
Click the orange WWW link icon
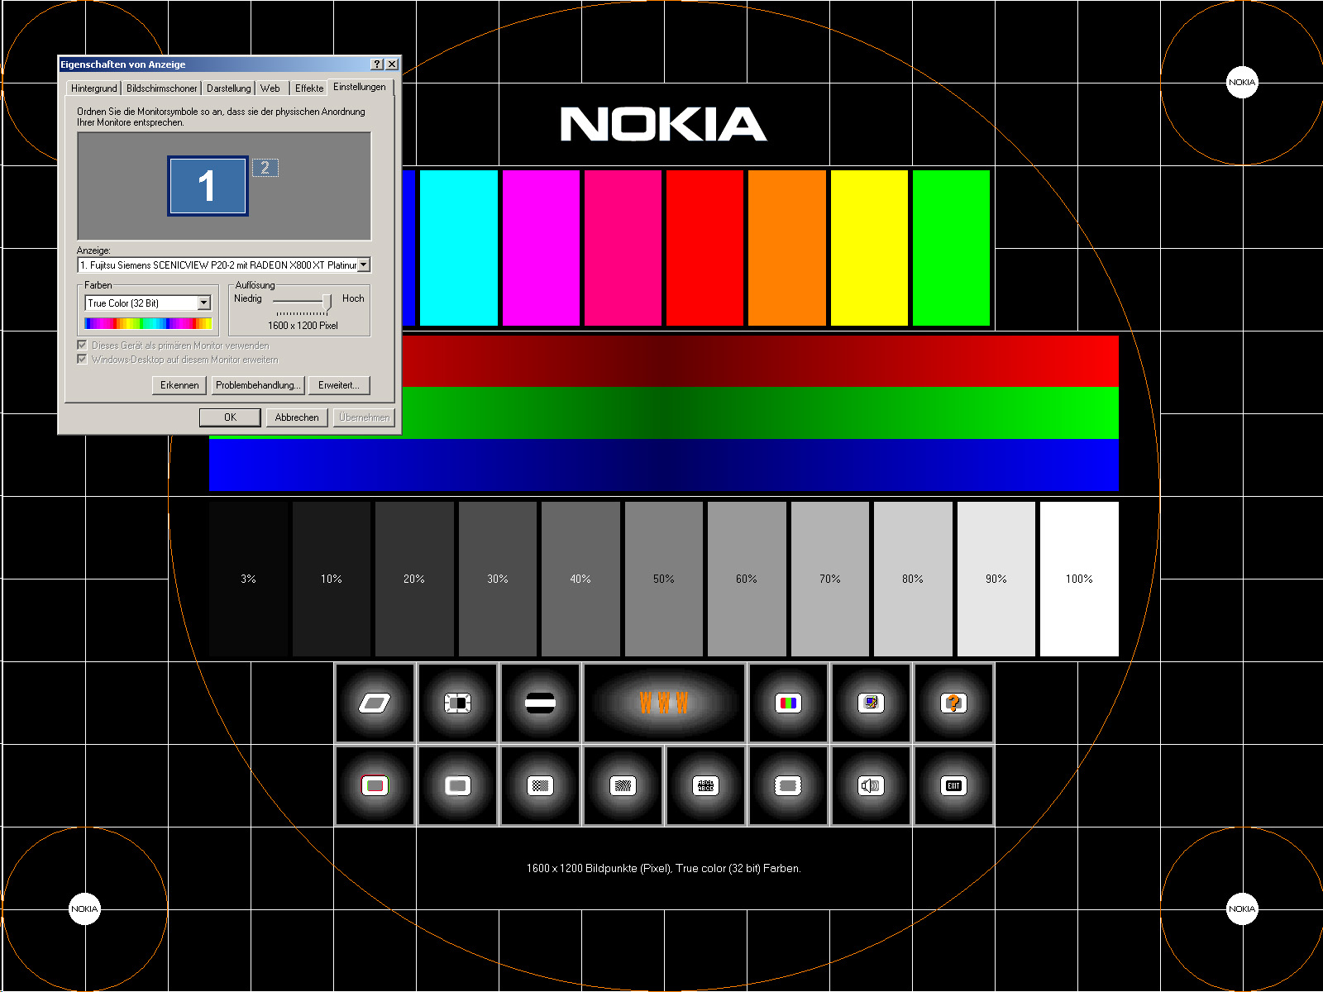pos(664,703)
